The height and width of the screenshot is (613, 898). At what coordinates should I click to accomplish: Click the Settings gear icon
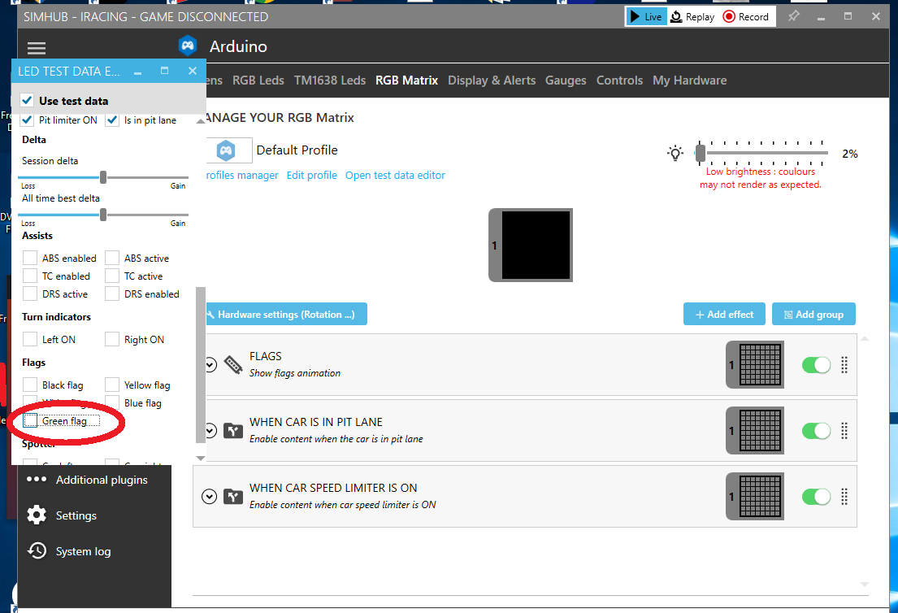[x=37, y=515]
